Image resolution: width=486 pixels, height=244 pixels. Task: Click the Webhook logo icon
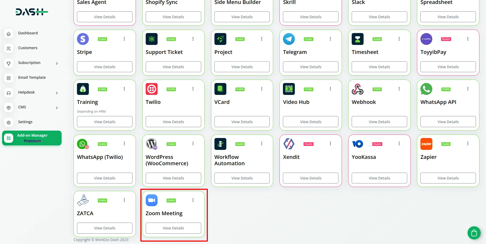point(357,89)
